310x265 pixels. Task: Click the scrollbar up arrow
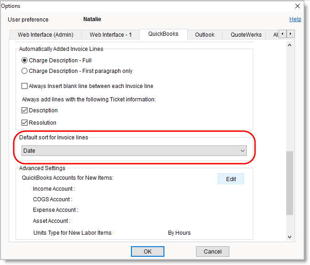tap(289, 45)
